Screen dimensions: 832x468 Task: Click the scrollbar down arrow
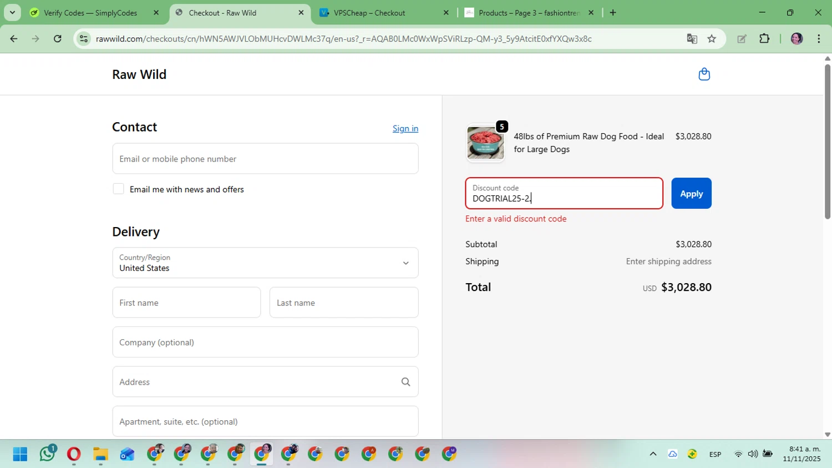(827, 435)
